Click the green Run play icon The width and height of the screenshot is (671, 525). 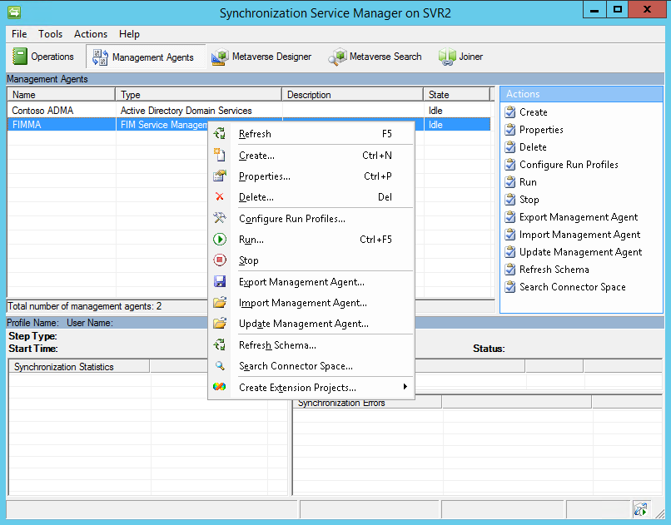[220, 239]
